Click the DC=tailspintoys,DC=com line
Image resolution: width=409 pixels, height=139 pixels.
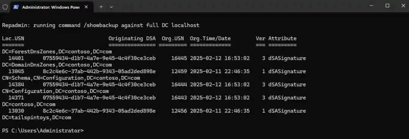coord(36,117)
